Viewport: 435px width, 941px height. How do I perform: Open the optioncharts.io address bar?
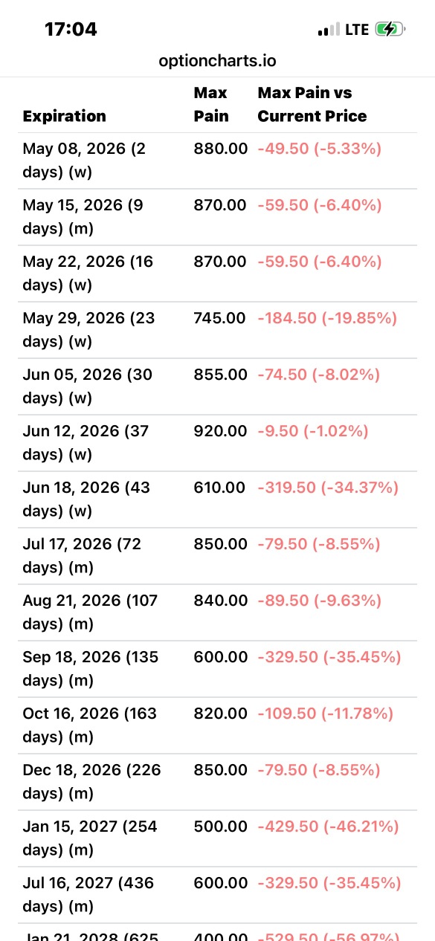point(217,61)
